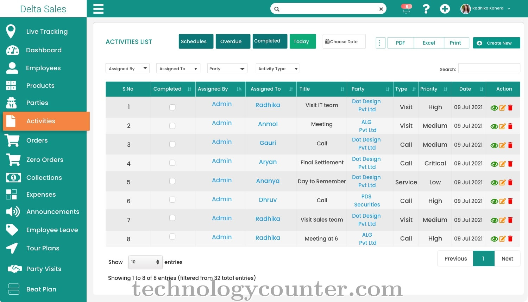Click the Products grid icon

click(x=11, y=85)
